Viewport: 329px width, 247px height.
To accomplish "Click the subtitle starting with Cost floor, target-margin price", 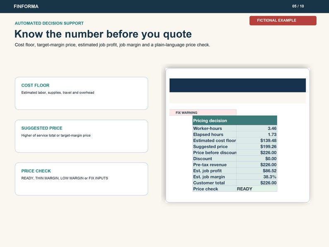I will pyautogui.click(x=112, y=45).
